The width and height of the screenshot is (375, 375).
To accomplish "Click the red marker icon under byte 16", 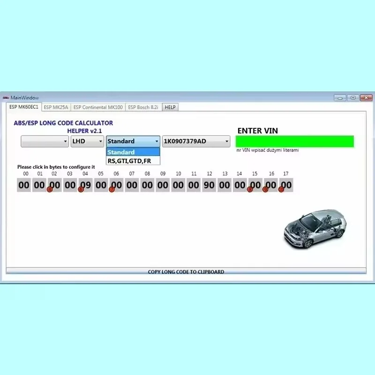I will click(x=266, y=189).
